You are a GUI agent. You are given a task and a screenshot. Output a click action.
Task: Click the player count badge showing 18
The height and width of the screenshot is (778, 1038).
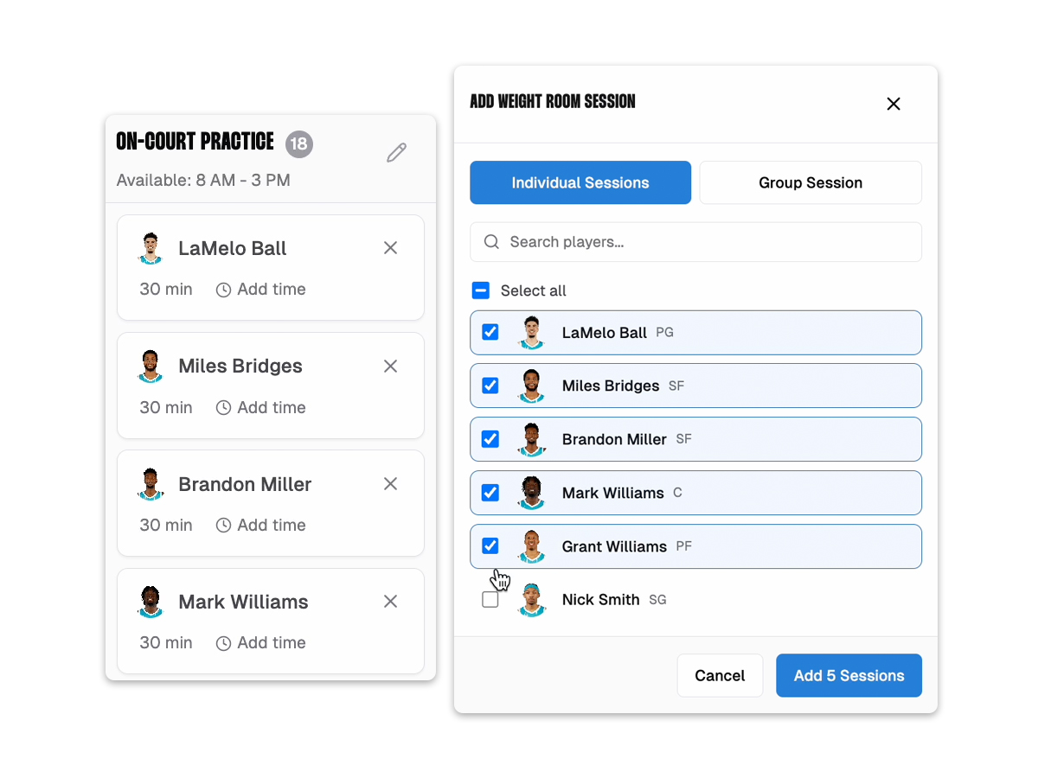[x=299, y=144]
